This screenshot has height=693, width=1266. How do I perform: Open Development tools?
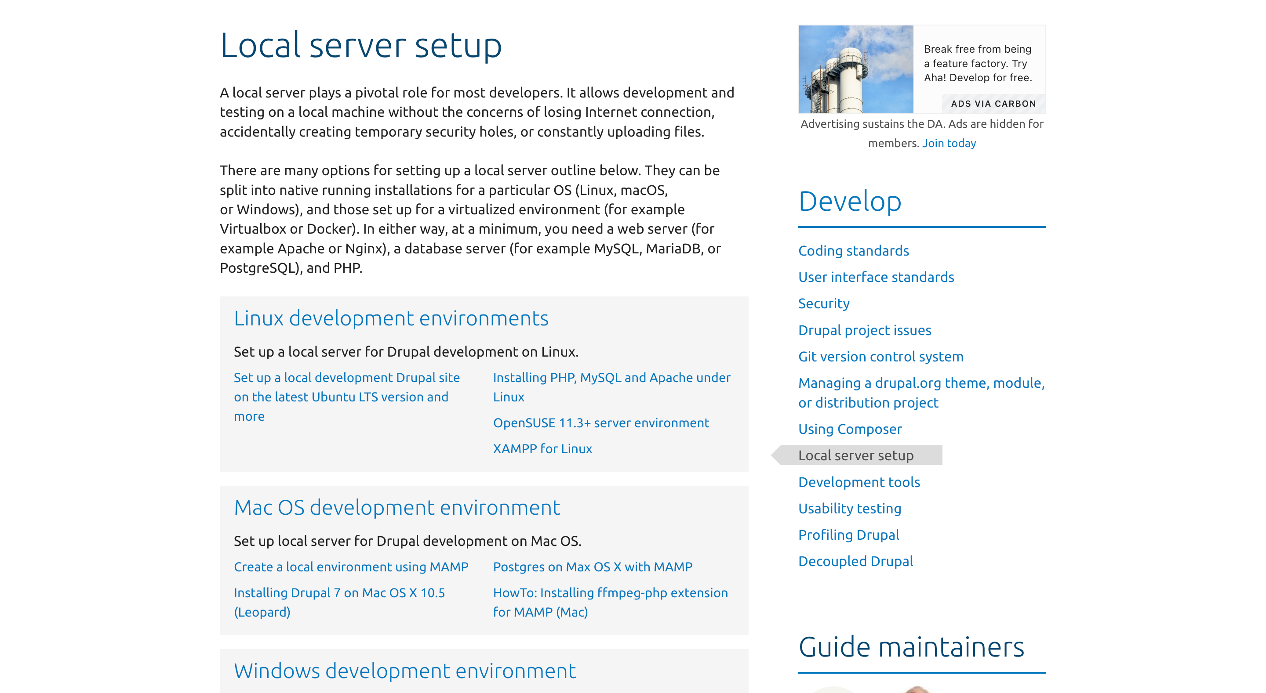tap(859, 482)
